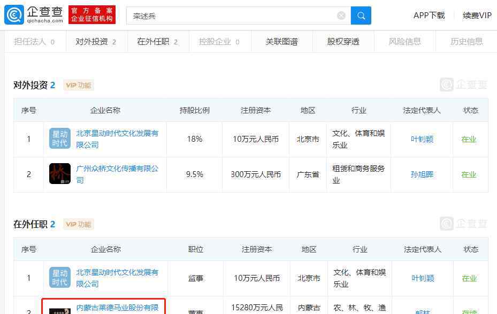Screen dimensions: 497x314
Task: Open the 股权穿透 tab
Action: pyautogui.click(x=343, y=42)
